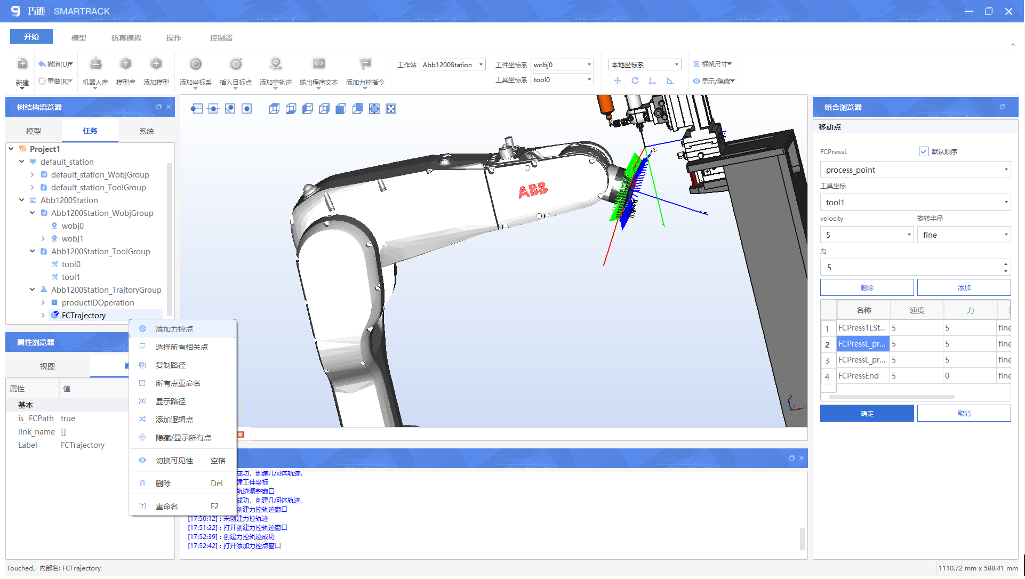Viewport: 1025px width, 579px height.
Task: Open the velocity dropdown
Action: 867,235
